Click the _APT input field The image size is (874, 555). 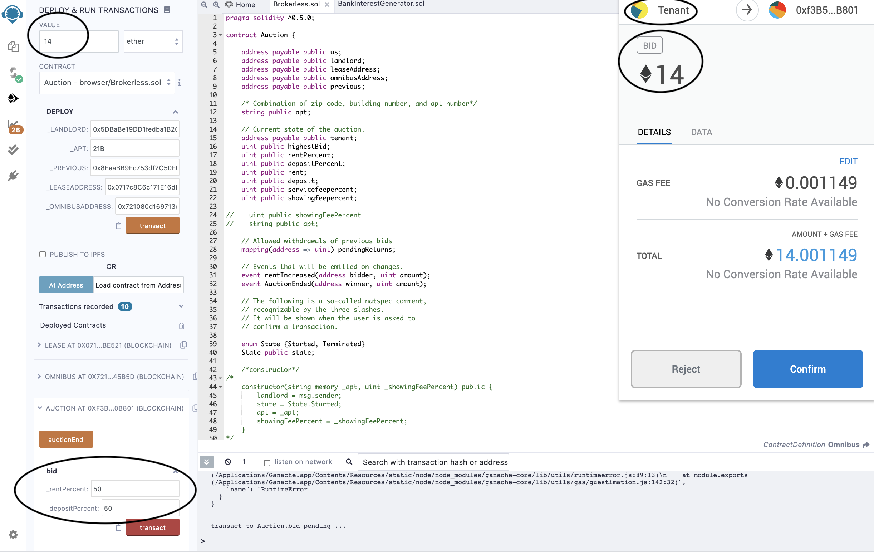point(135,148)
